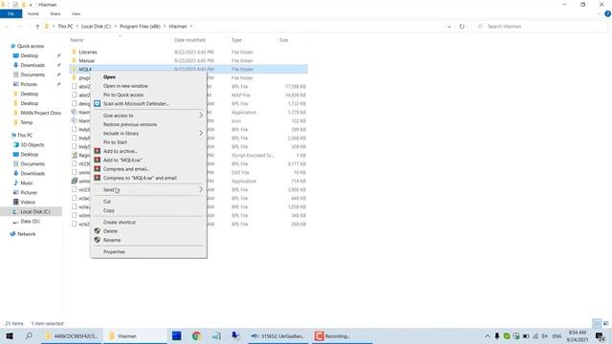The height and width of the screenshot is (344, 612).
Task: Select the Manual folder row
Action: [188, 60]
